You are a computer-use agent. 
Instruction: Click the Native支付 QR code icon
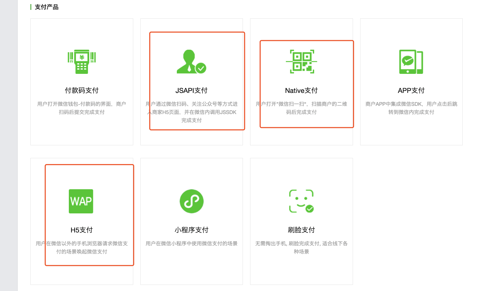[302, 62]
